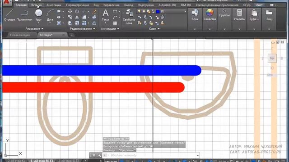Viewport: 289px width, 162px height.
Task: Toggle the layer on/off lightbulb
Action: click(x=139, y=11)
